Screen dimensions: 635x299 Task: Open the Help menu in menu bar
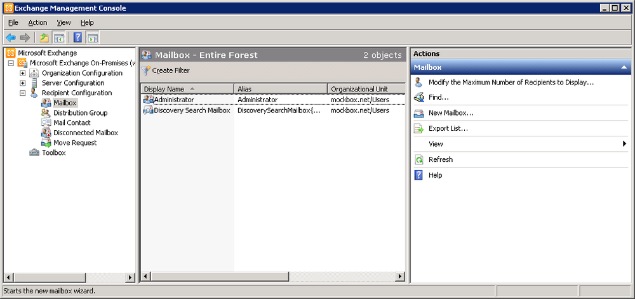point(87,23)
